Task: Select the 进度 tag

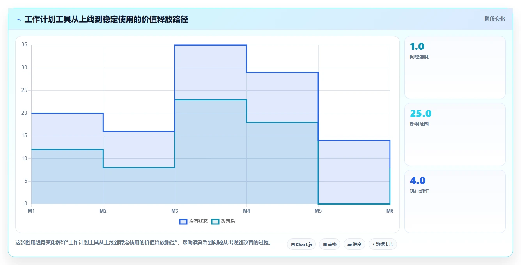Action: point(354,244)
